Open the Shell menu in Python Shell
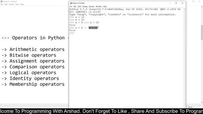The width and height of the screenshot is (203, 114). click(x=79, y=6)
